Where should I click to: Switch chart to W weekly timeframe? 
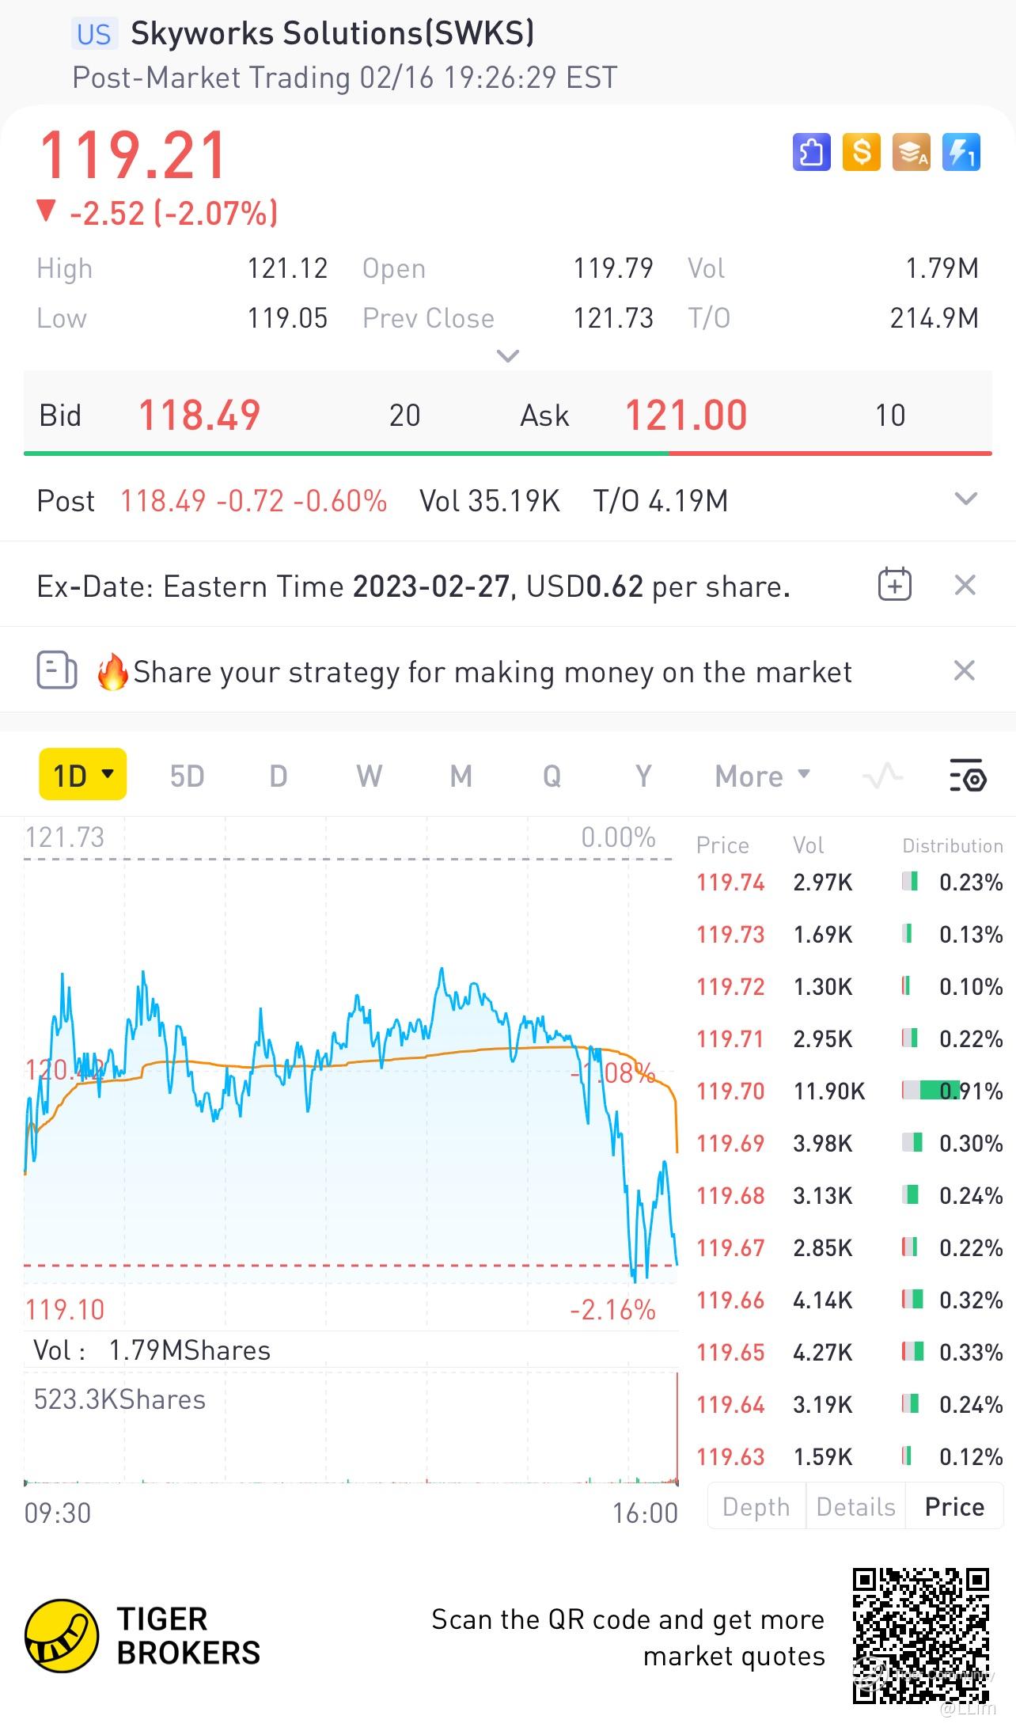click(x=370, y=776)
